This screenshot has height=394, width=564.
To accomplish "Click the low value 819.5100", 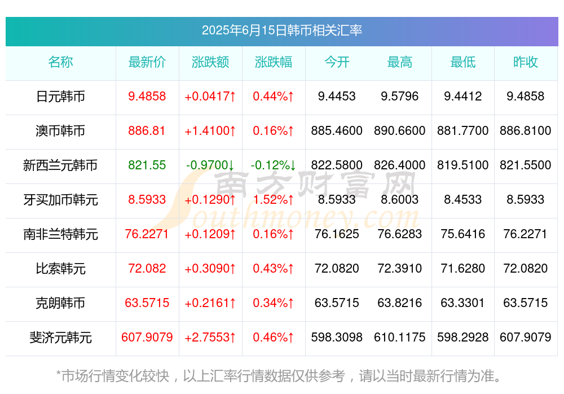I will coord(463,165).
